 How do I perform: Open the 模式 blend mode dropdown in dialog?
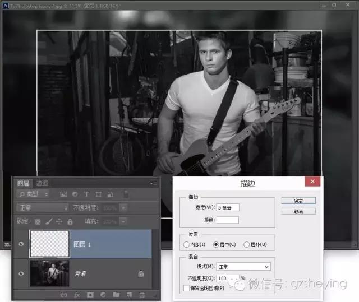click(243, 267)
